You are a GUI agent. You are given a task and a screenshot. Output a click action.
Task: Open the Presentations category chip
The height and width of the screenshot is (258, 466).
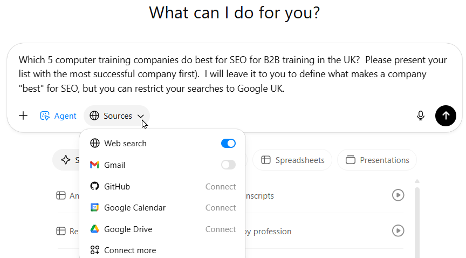coord(377,160)
